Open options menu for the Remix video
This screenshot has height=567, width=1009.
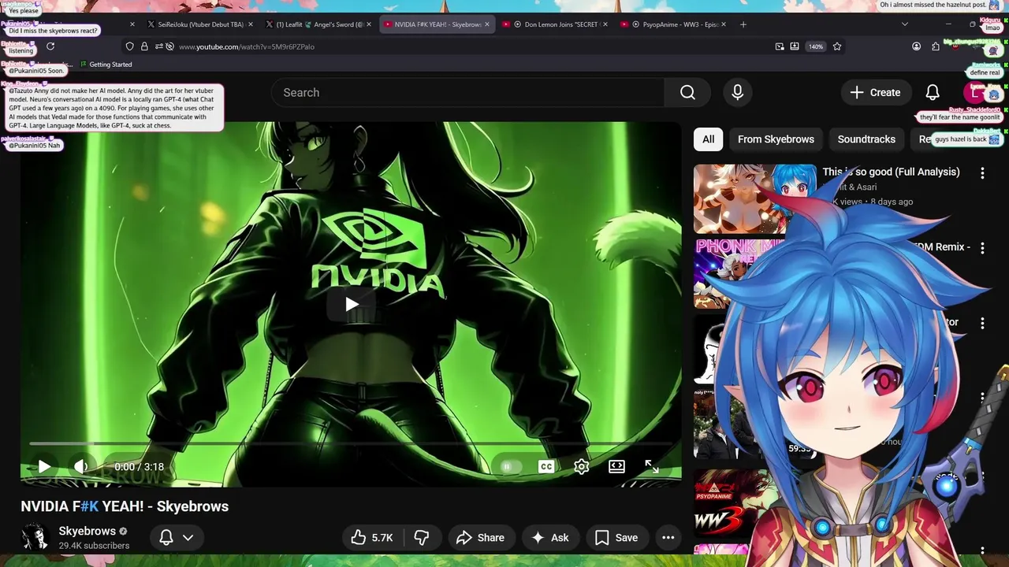pyautogui.click(x=982, y=248)
